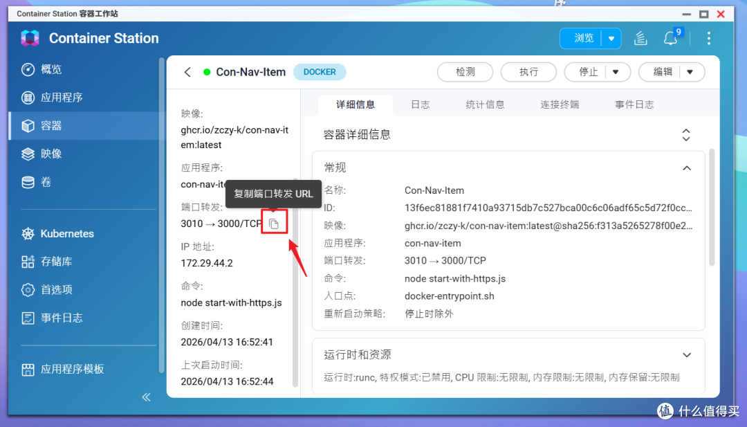This screenshot has height=427, width=747.
Task: Click the creation time 2026/04/13 16:52:41
Action: [x=227, y=342]
